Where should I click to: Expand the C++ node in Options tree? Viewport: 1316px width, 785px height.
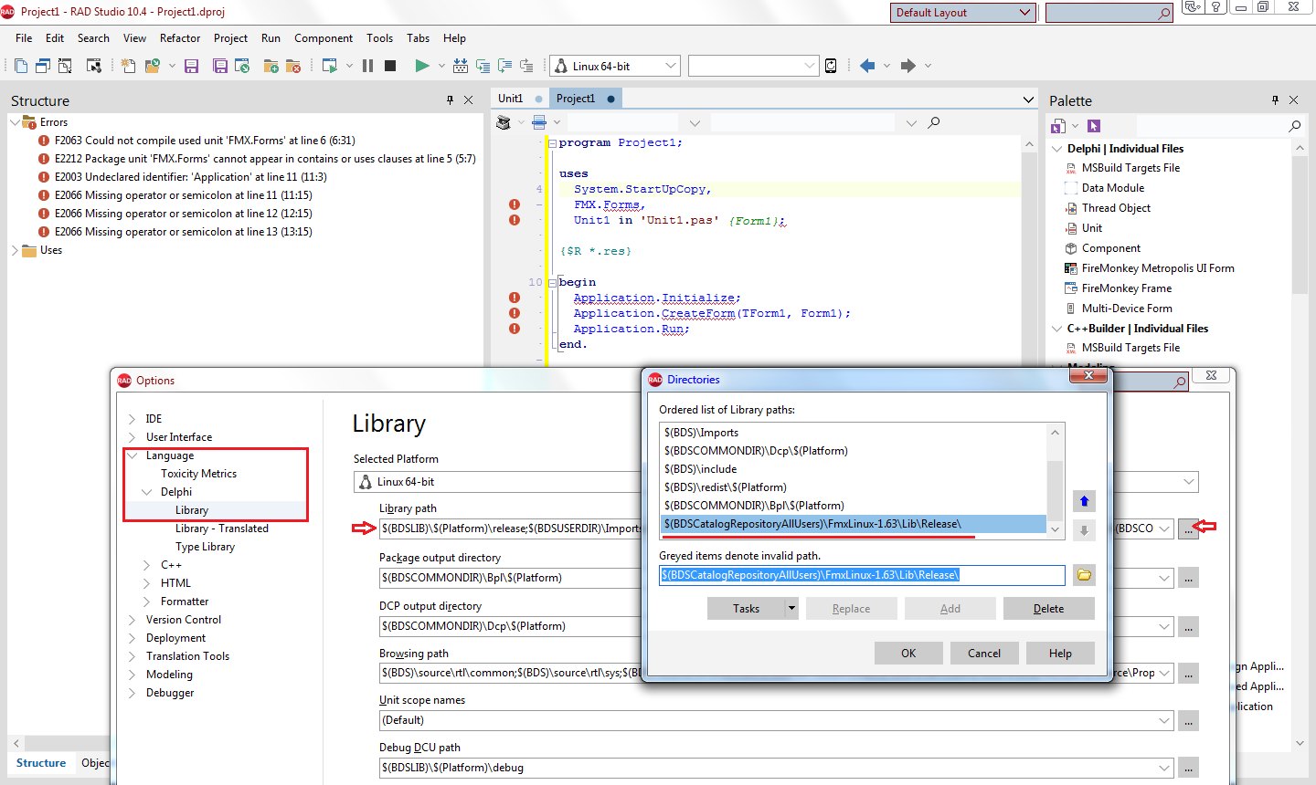pos(147,565)
